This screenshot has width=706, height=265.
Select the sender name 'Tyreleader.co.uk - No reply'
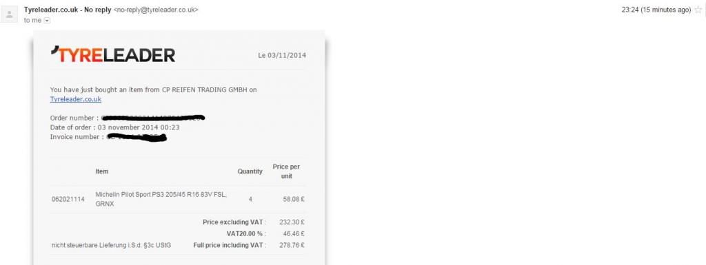tap(68, 10)
